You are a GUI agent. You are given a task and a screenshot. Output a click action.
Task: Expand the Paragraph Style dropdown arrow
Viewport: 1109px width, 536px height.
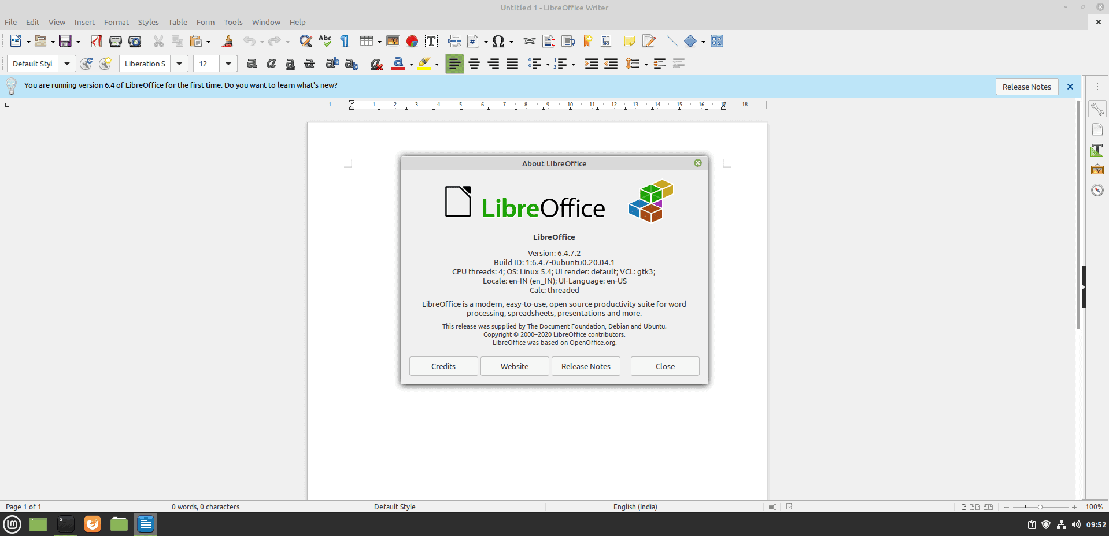pyautogui.click(x=67, y=64)
